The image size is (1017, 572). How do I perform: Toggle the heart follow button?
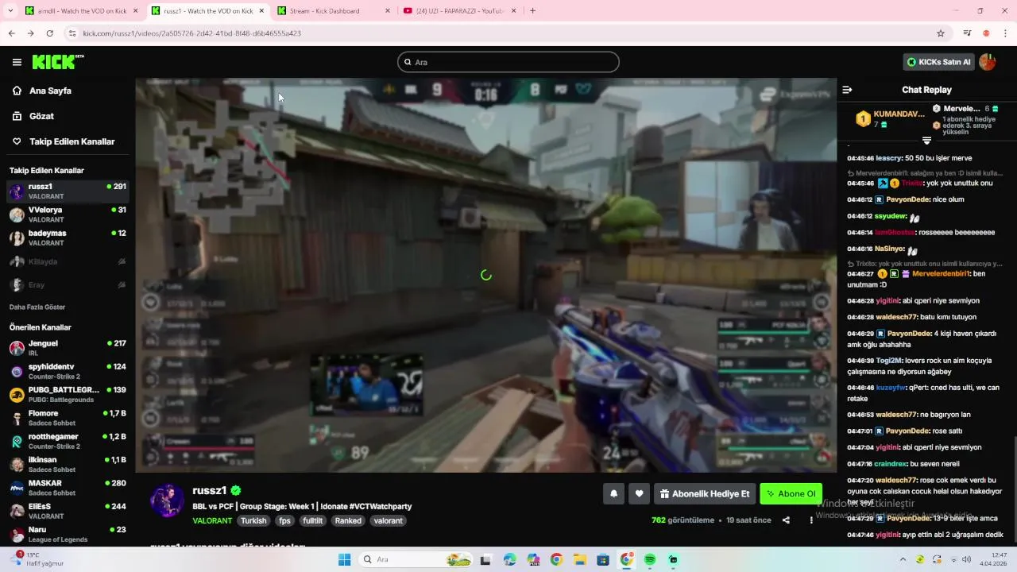[639, 494]
